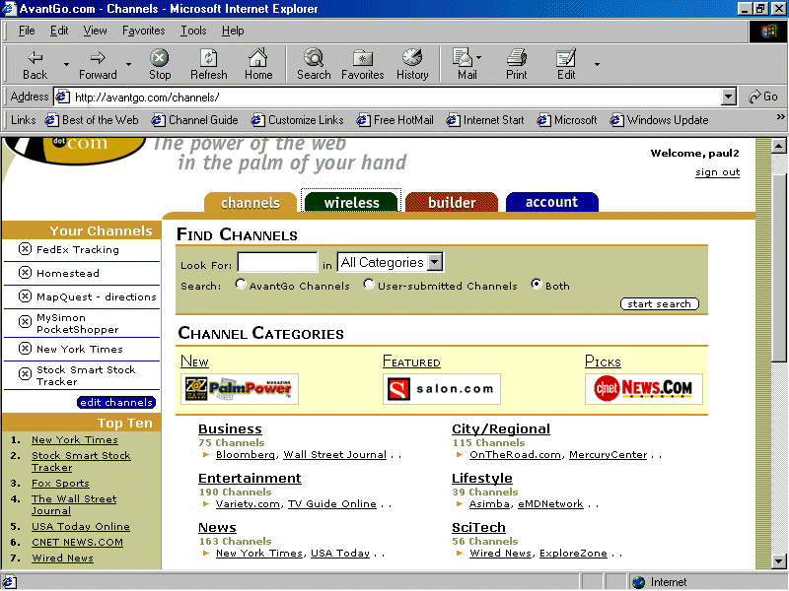Switch to the account tab
This screenshot has height=591, width=789.
552,202
